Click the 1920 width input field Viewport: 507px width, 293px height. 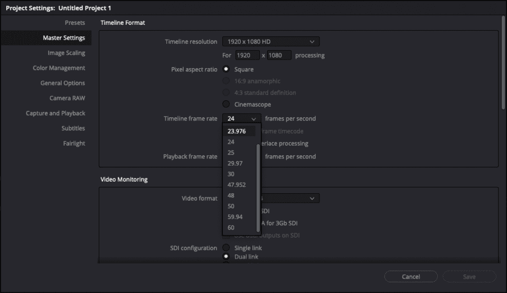[x=247, y=55]
